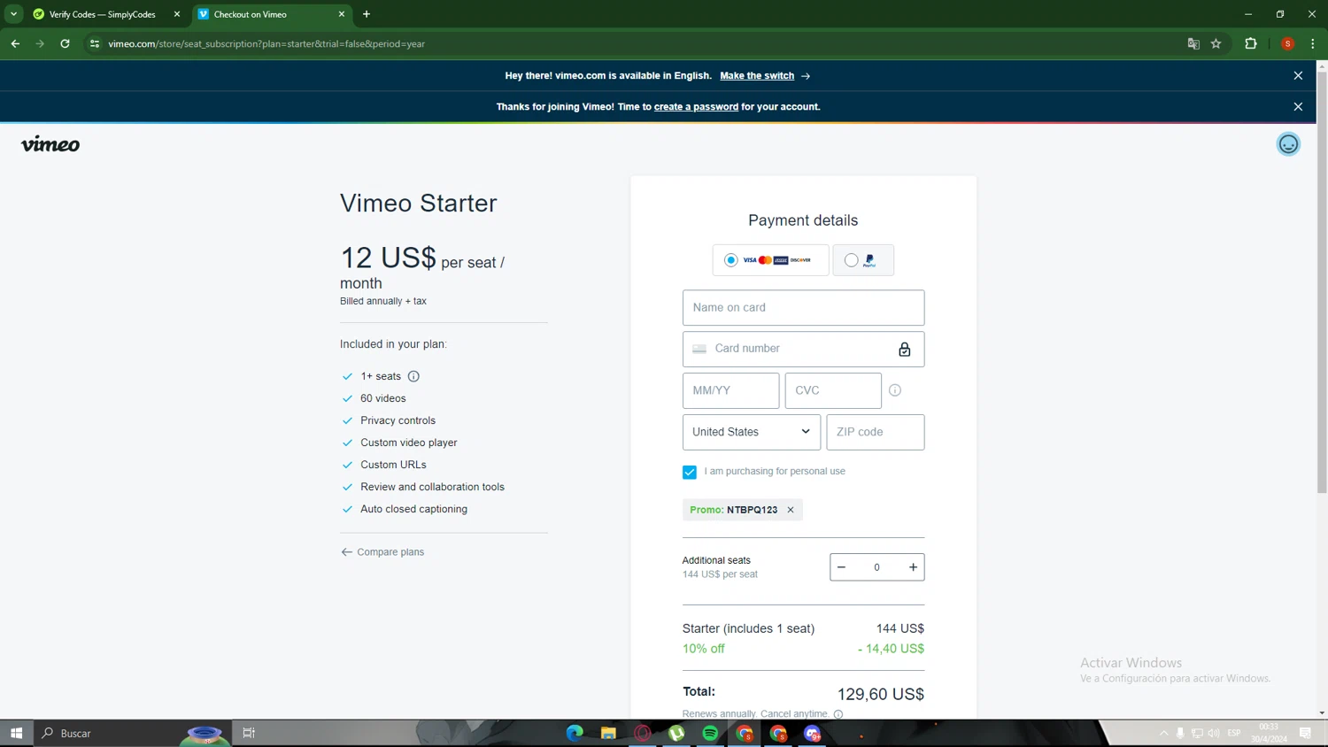Image resolution: width=1328 pixels, height=747 pixels.
Task: Click the Make the switch link
Action: point(757,76)
